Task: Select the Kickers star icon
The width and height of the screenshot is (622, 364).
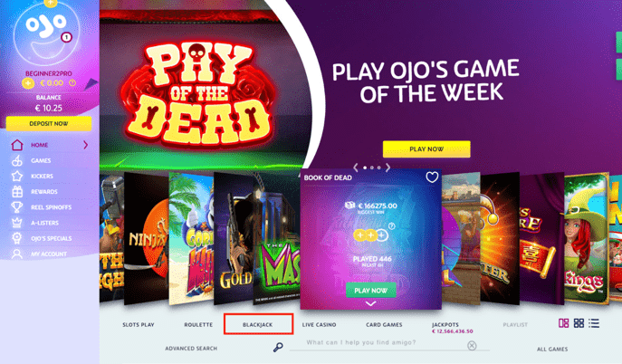Action: pyautogui.click(x=17, y=176)
